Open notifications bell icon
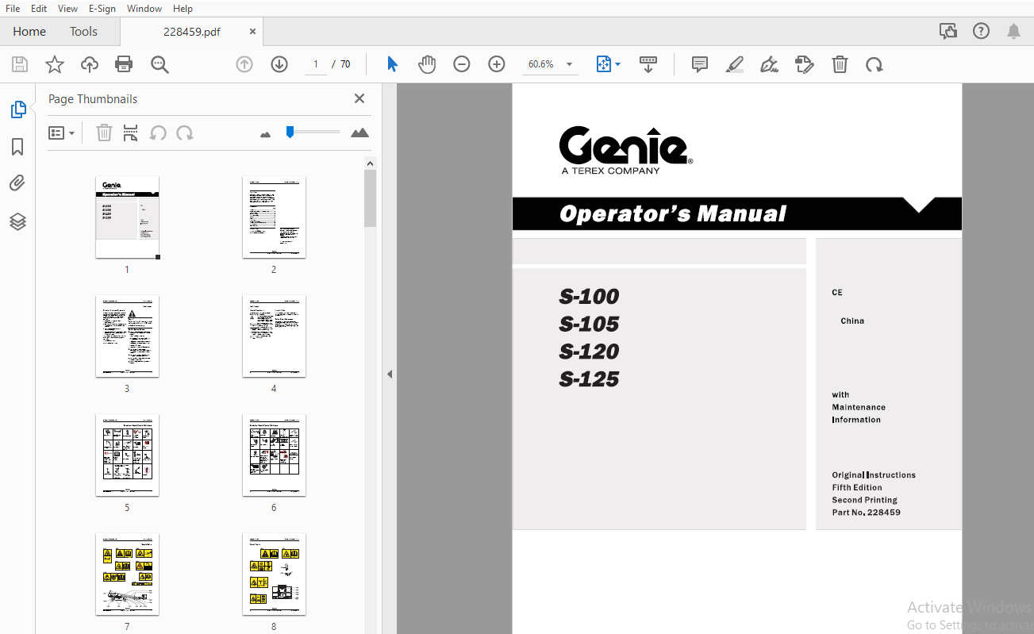Image resolution: width=1034 pixels, height=634 pixels. [1013, 31]
